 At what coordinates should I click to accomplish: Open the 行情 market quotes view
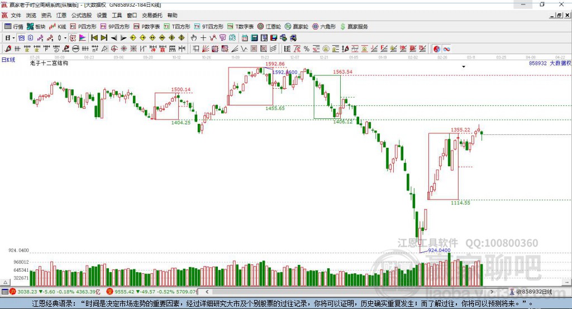pos(14,27)
